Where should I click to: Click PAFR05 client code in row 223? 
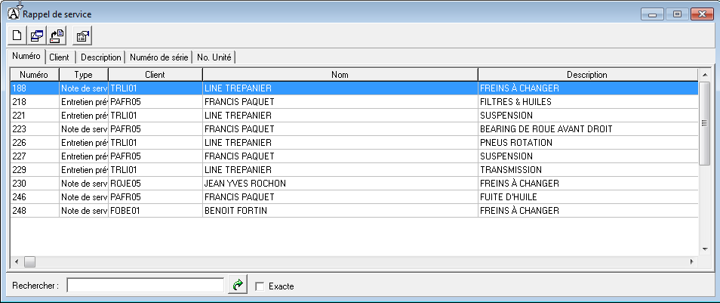155,128
